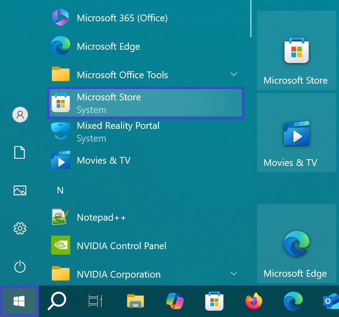Open the user account menu
The width and height of the screenshot is (339, 317).
[20, 114]
